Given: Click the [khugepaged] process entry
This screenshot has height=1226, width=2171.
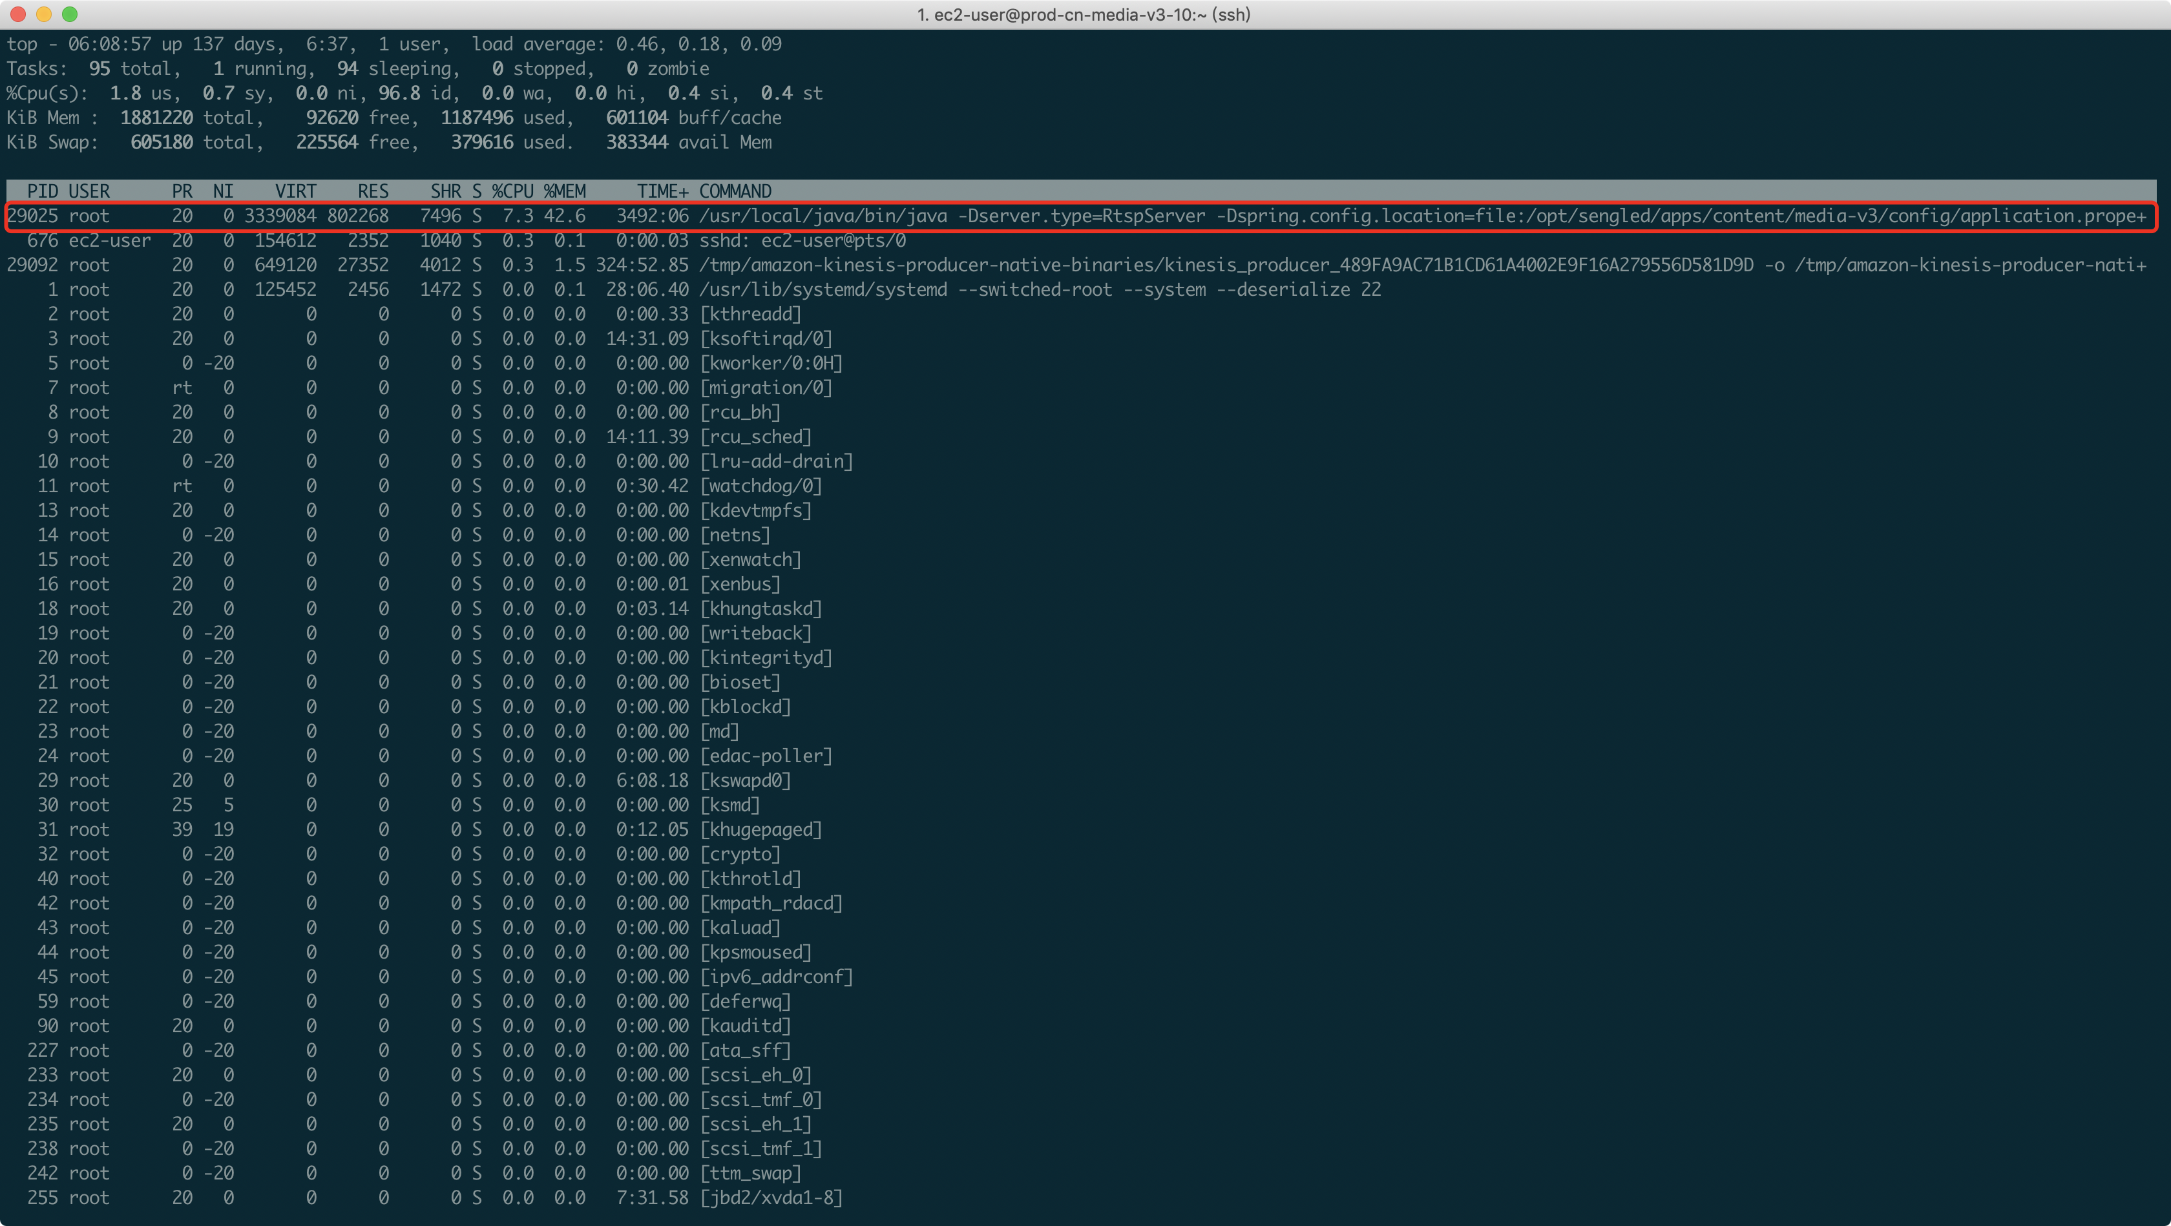Looking at the screenshot, I should (760, 829).
